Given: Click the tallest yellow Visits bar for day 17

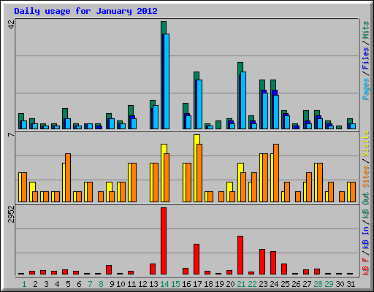Looking at the screenshot, I should click(x=196, y=139).
